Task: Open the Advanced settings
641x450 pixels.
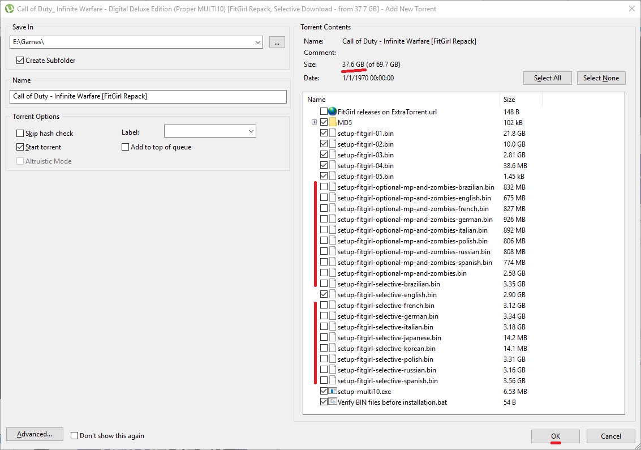Action: coord(35,434)
